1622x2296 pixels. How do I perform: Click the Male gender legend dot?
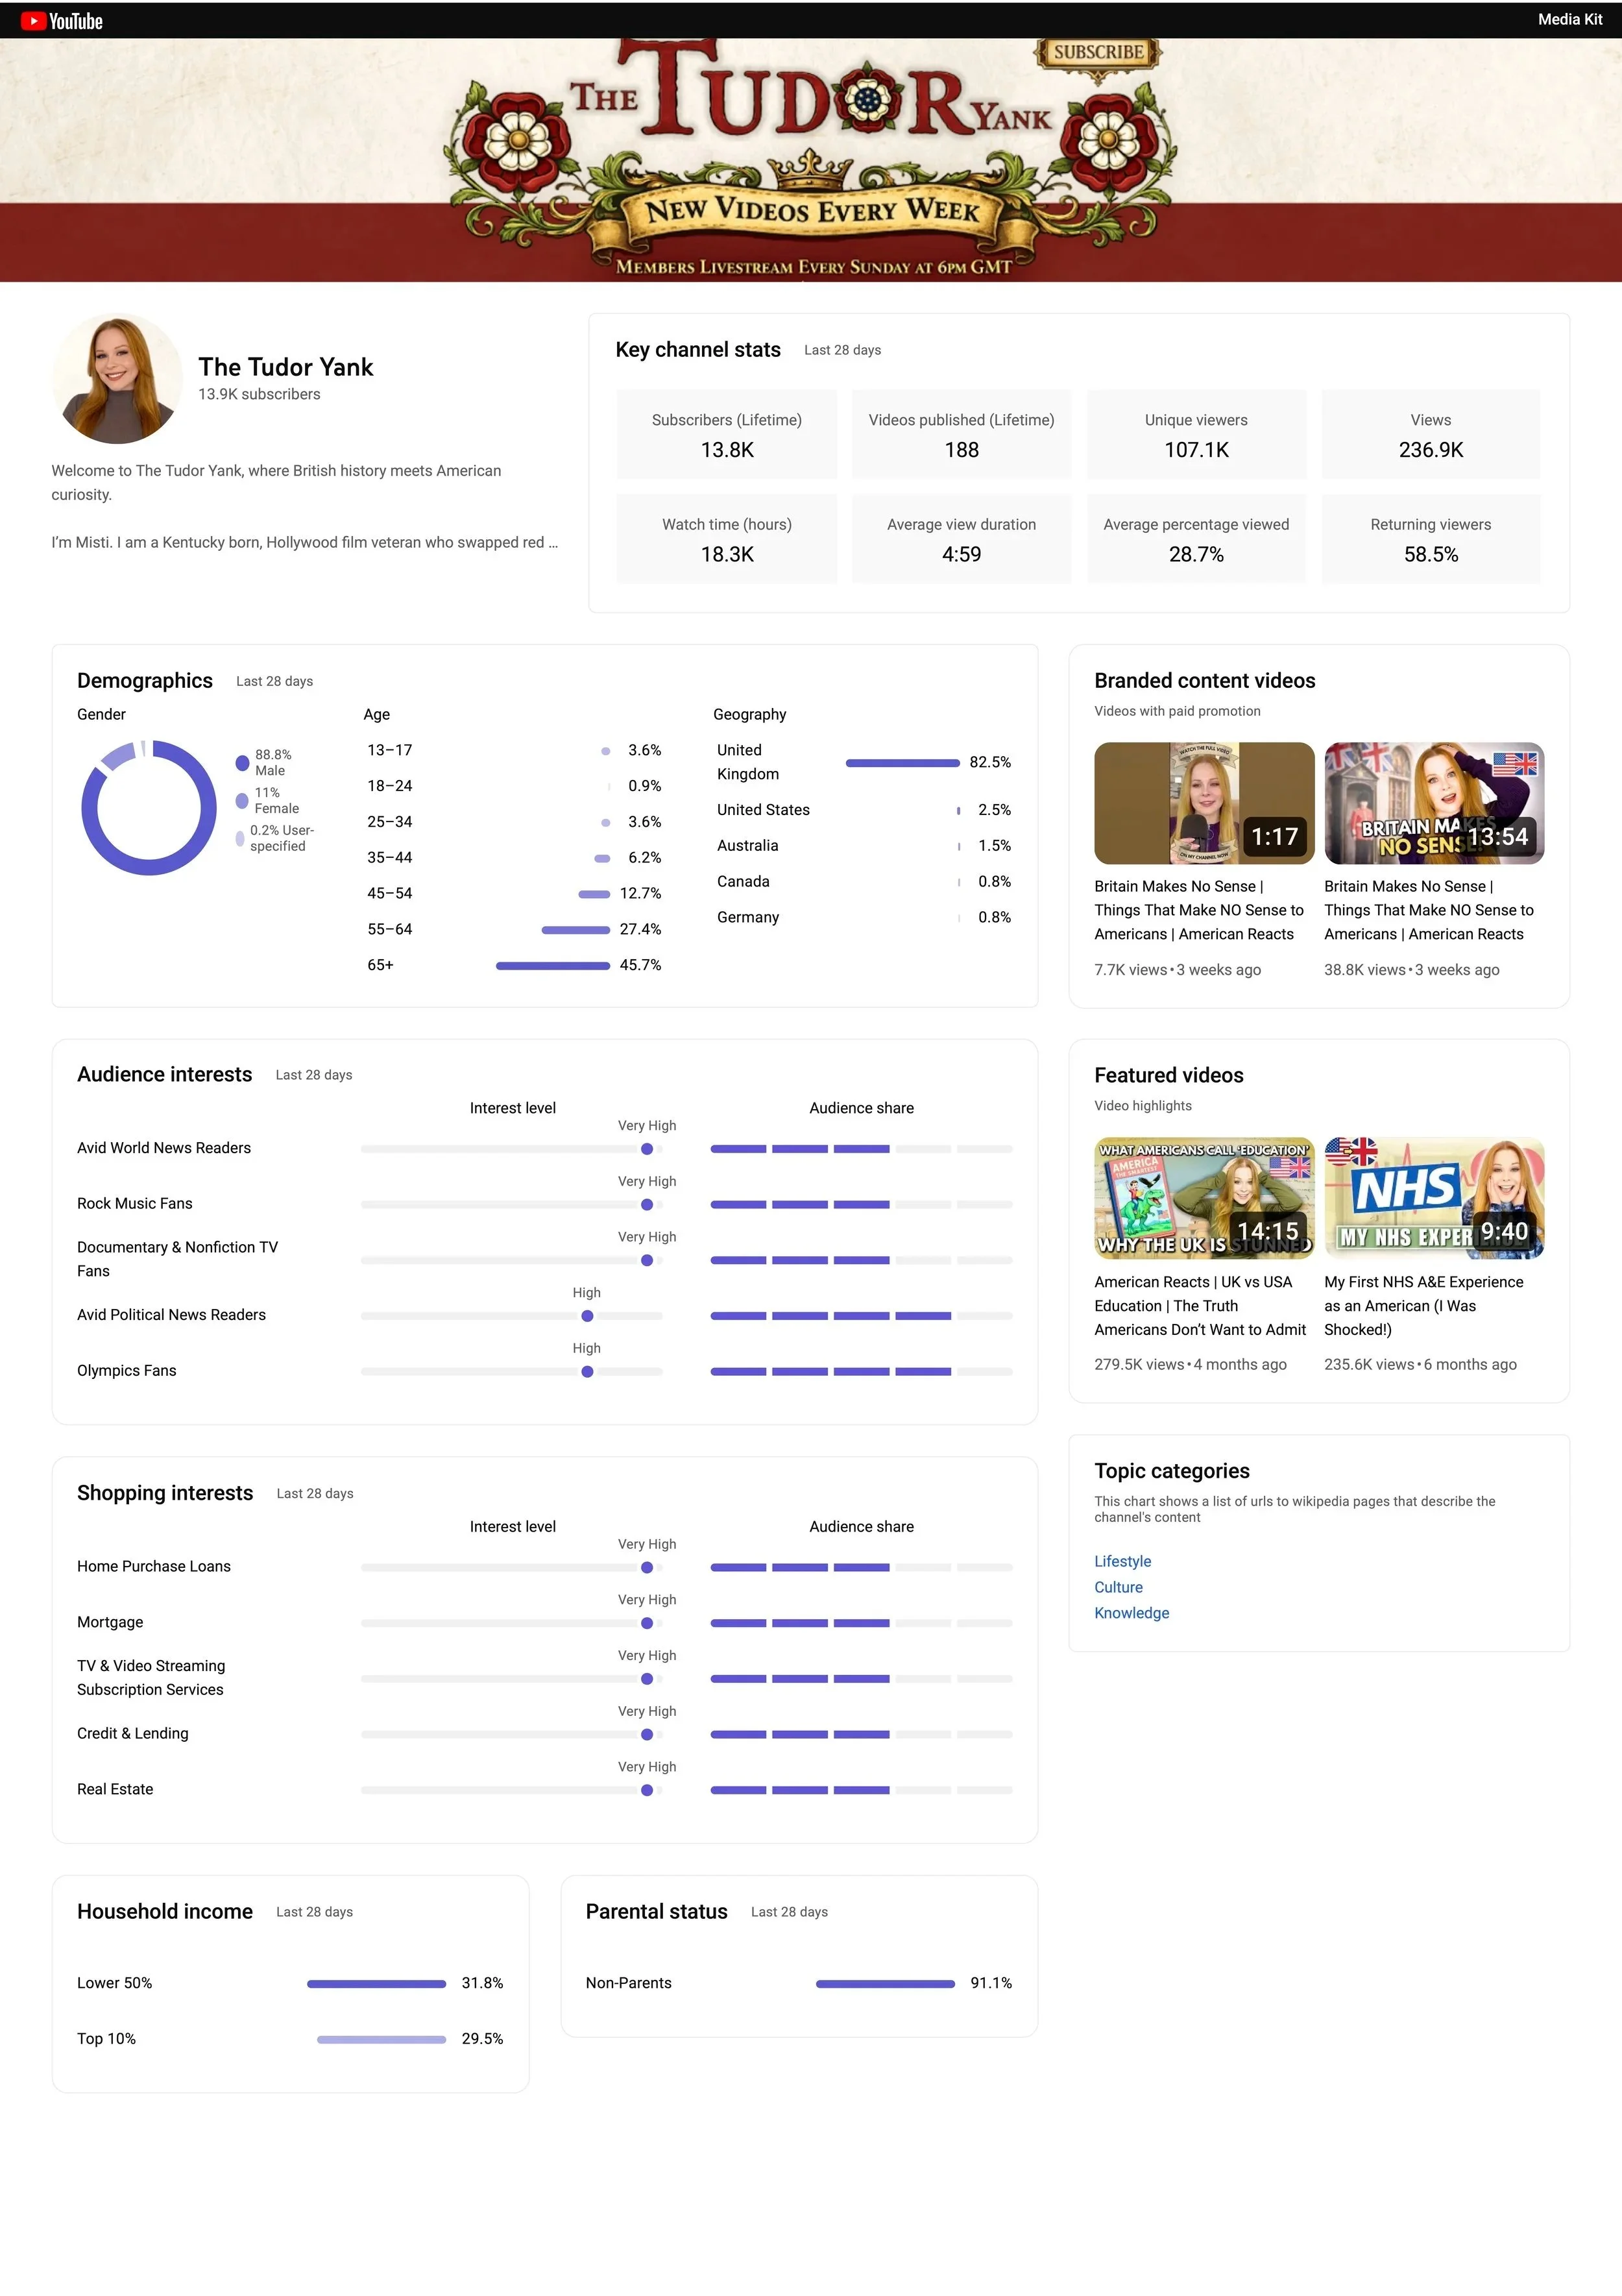(242, 763)
